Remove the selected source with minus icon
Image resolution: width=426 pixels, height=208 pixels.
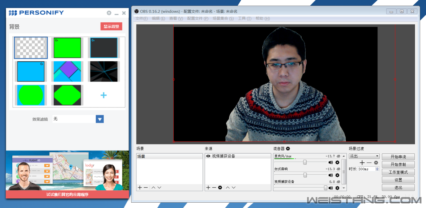[214, 188]
